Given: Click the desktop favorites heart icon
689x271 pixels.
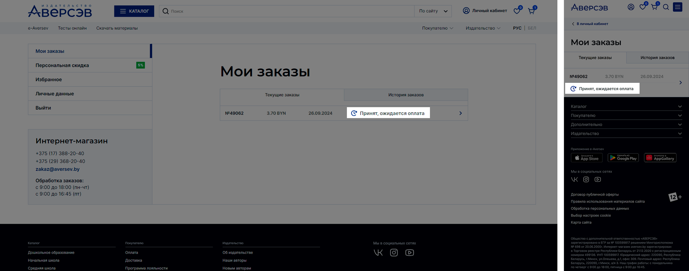Looking at the screenshot, I should [x=517, y=11].
